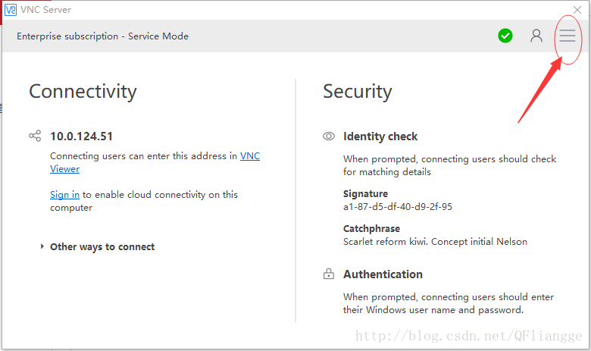Click the padlock icon beside Authentication
The height and width of the screenshot is (351, 591).
(x=329, y=274)
